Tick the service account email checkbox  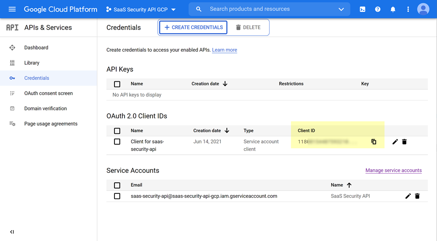click(117, 196)
